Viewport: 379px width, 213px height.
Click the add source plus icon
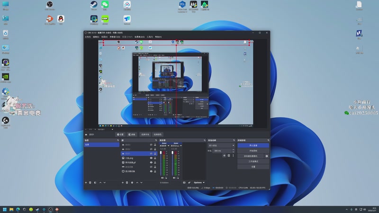coord(123,182)
